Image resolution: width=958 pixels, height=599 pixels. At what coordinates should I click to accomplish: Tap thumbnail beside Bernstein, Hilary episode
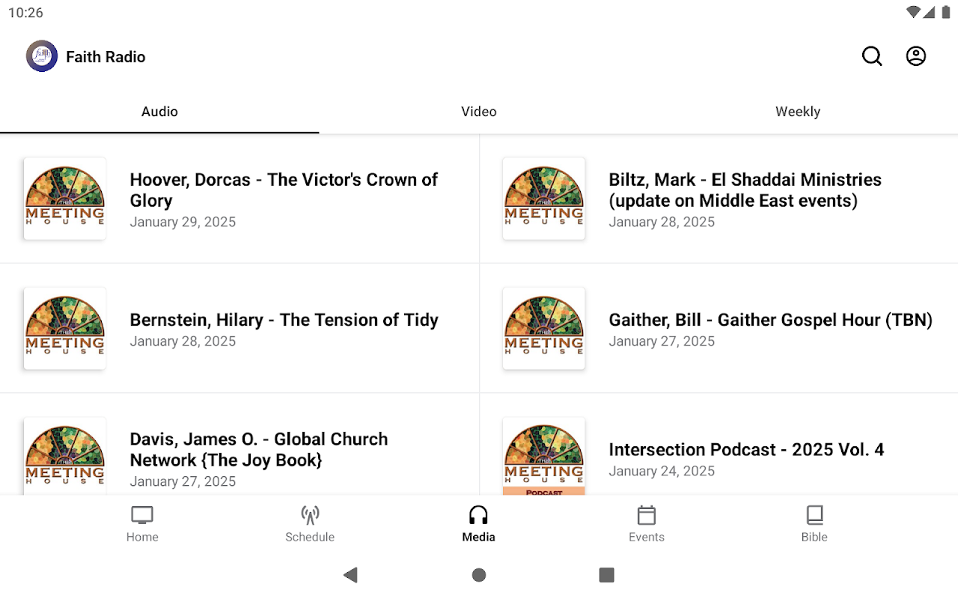(64, 328)
